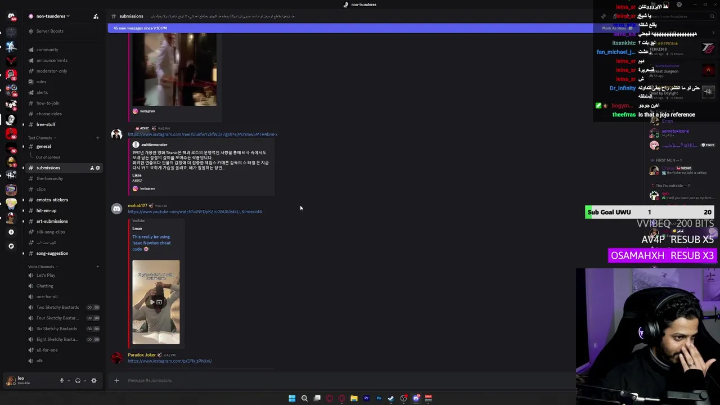Join Let's Play voice channel
The width and height of the screenshot is (720, 405).
[46, 275]
